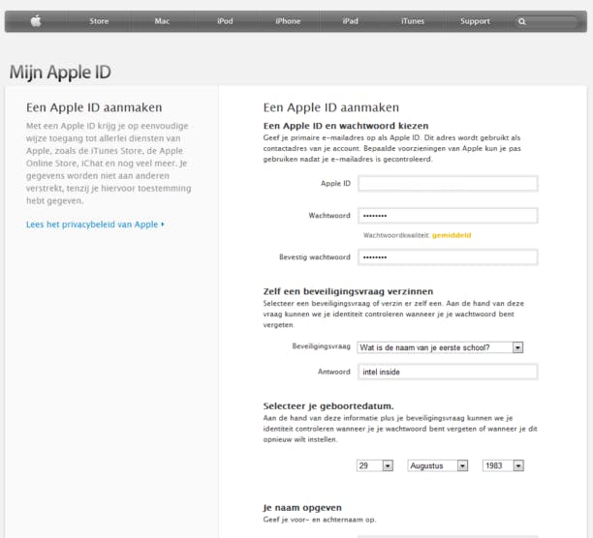Open the Store menu item
593x538 pixels.
tap(99, 21)
